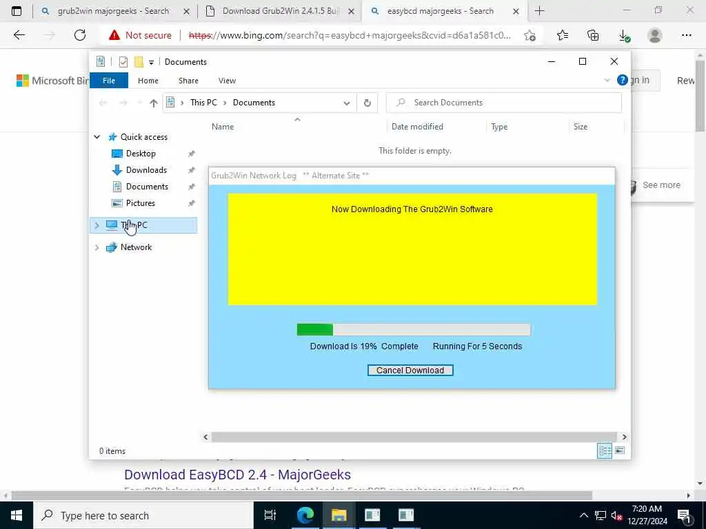706x529 pixels.
Task: Click Explorer New folder quick access icon
Action: click(139, 61)
